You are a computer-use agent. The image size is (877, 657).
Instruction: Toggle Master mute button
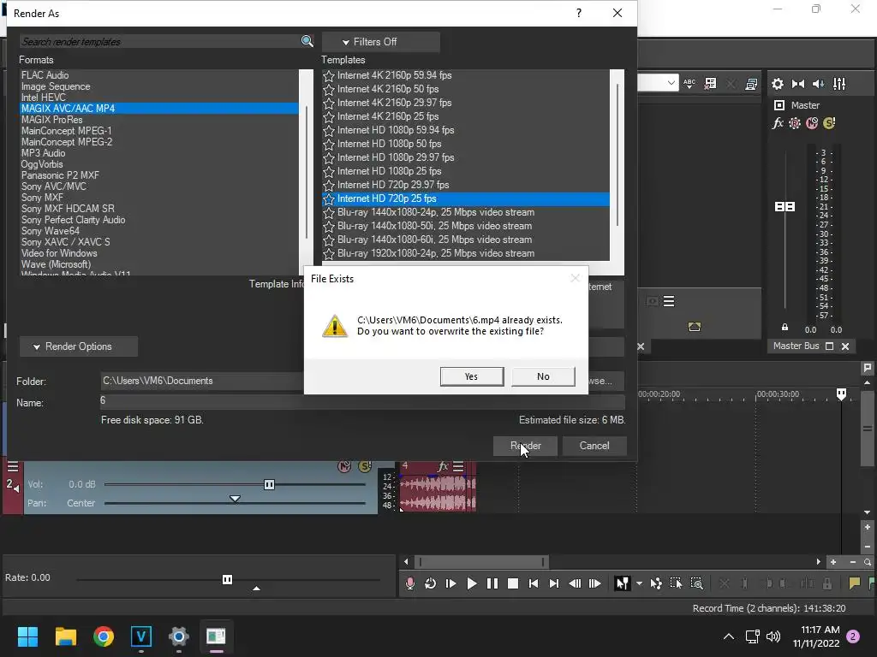coord(812,123)
